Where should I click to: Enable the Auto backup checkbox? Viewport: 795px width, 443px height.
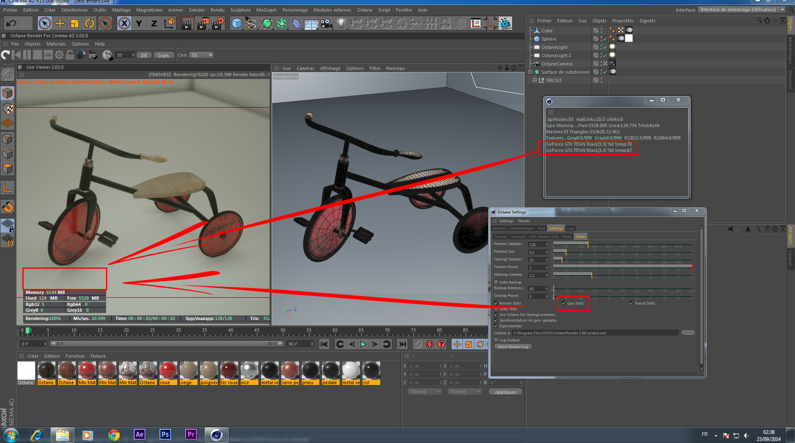tap(496, 282)
